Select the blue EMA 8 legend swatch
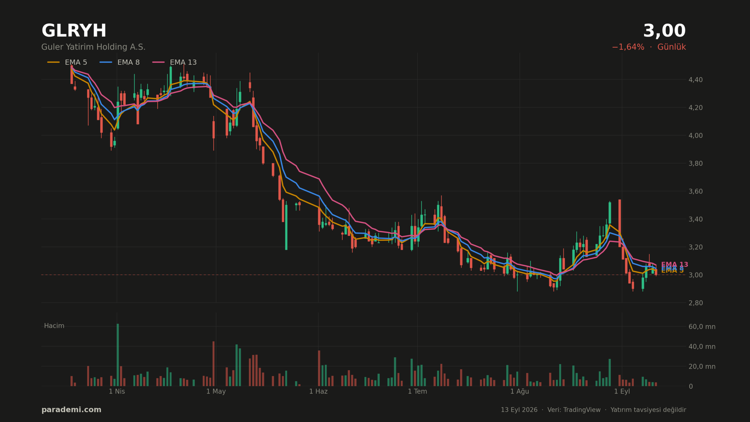The height and width of the screenshot is (422, 750). tap(106, 62)
